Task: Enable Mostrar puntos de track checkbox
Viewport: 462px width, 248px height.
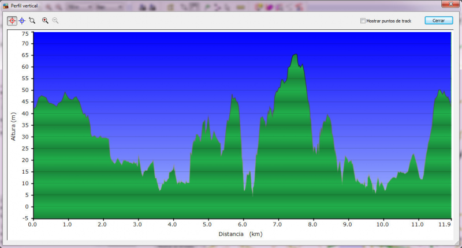Action: point(363,21)
